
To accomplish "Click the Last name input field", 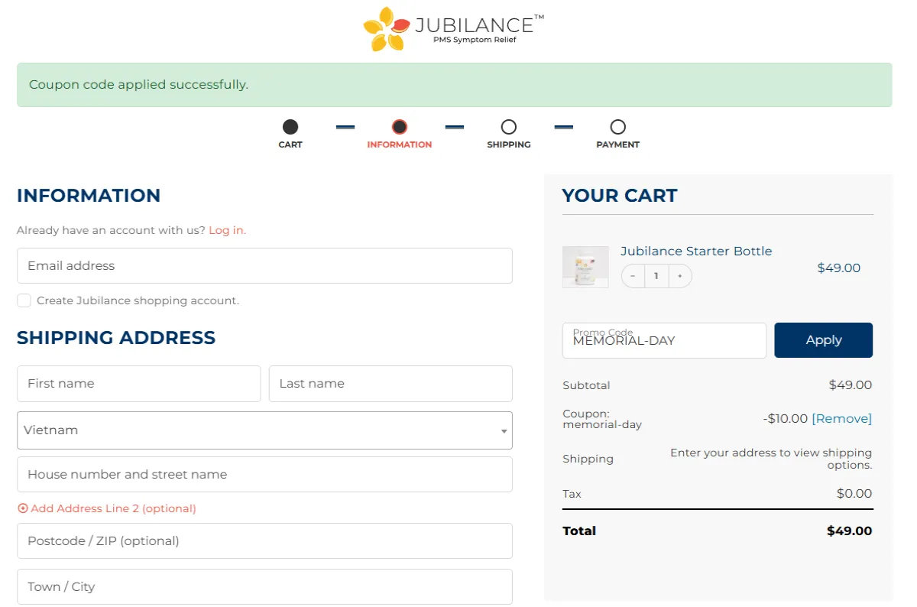I will 390,384.
